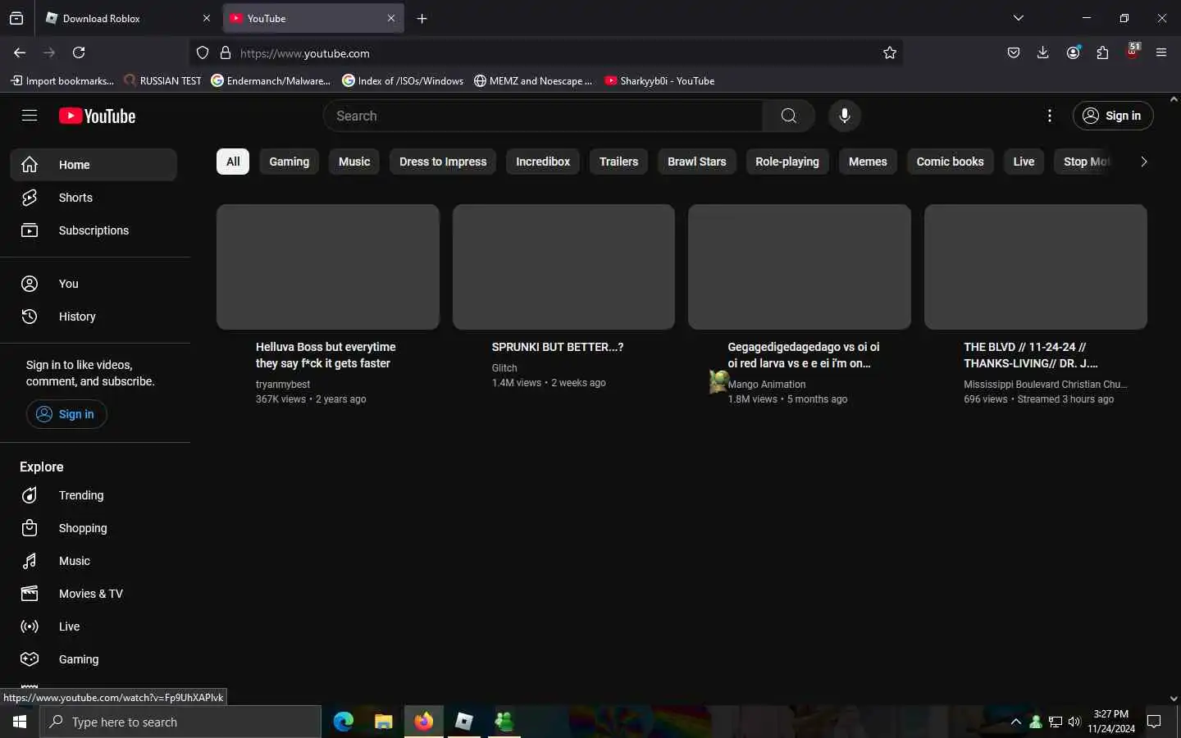
Task: Open Gegagedigedagedago video thumbnail
Action: coord(800,266)
